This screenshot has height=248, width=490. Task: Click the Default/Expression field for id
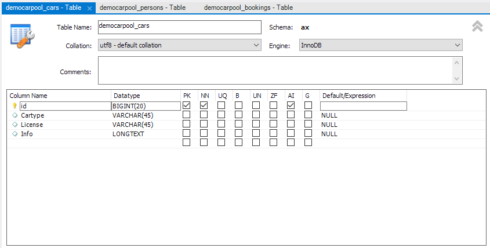363,106
